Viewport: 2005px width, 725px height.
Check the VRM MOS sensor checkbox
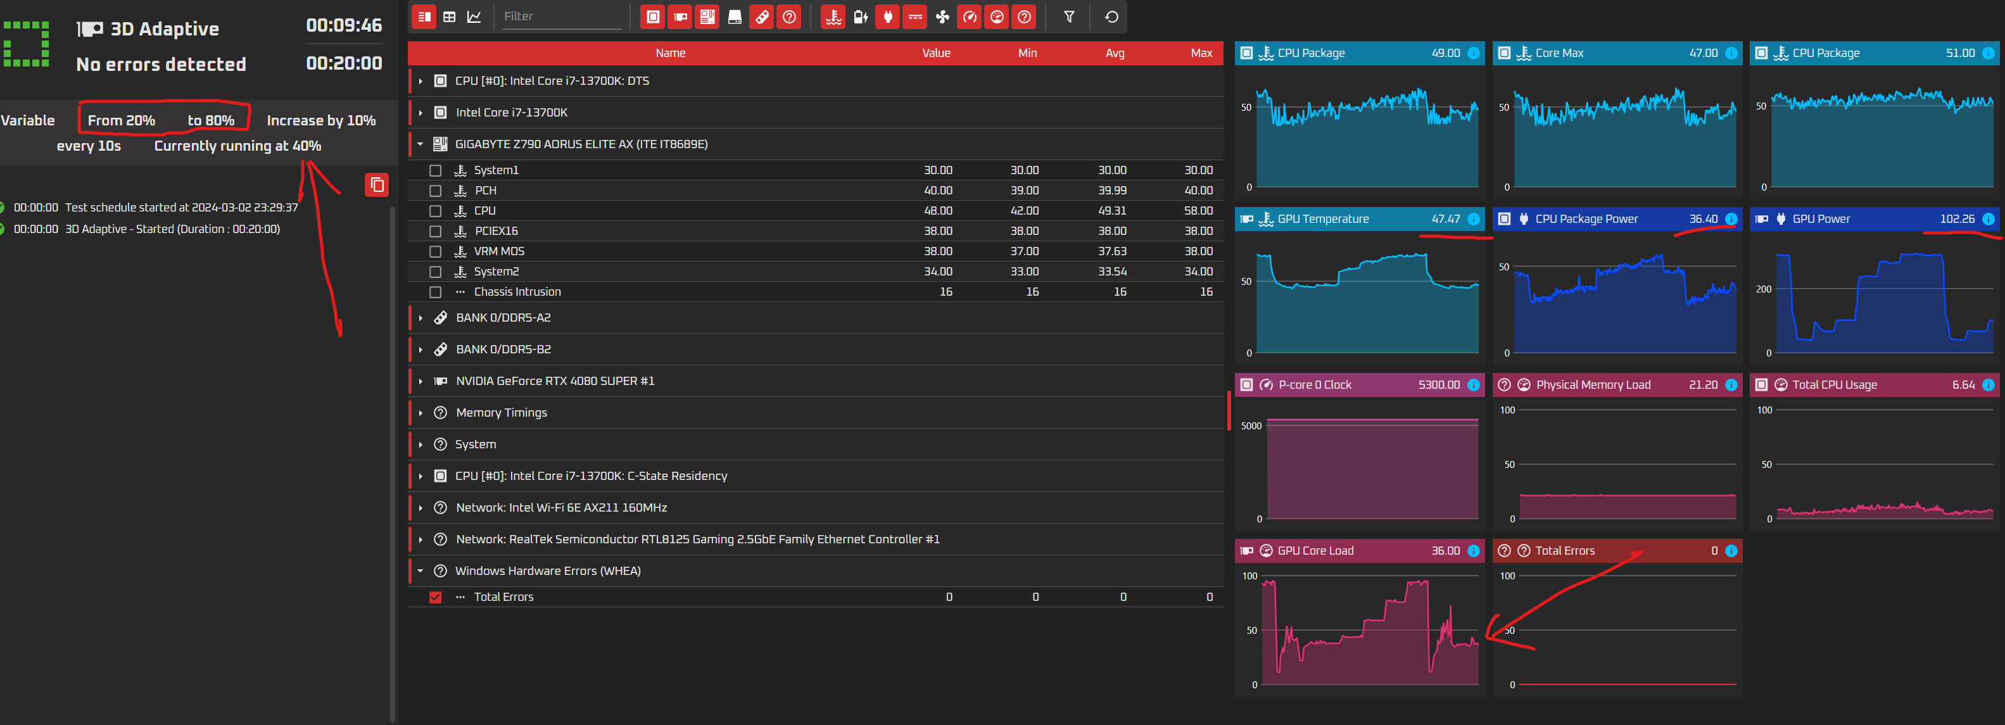[x=435, y=251]
